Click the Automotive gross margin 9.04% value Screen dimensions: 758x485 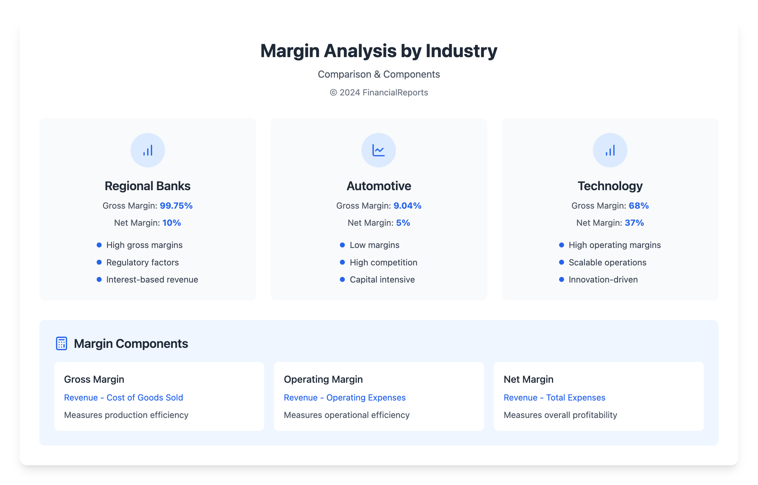coord(407,206)
